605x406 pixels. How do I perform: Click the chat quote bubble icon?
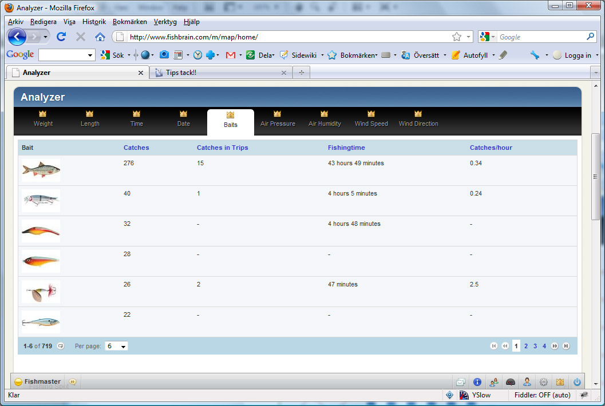73,382
